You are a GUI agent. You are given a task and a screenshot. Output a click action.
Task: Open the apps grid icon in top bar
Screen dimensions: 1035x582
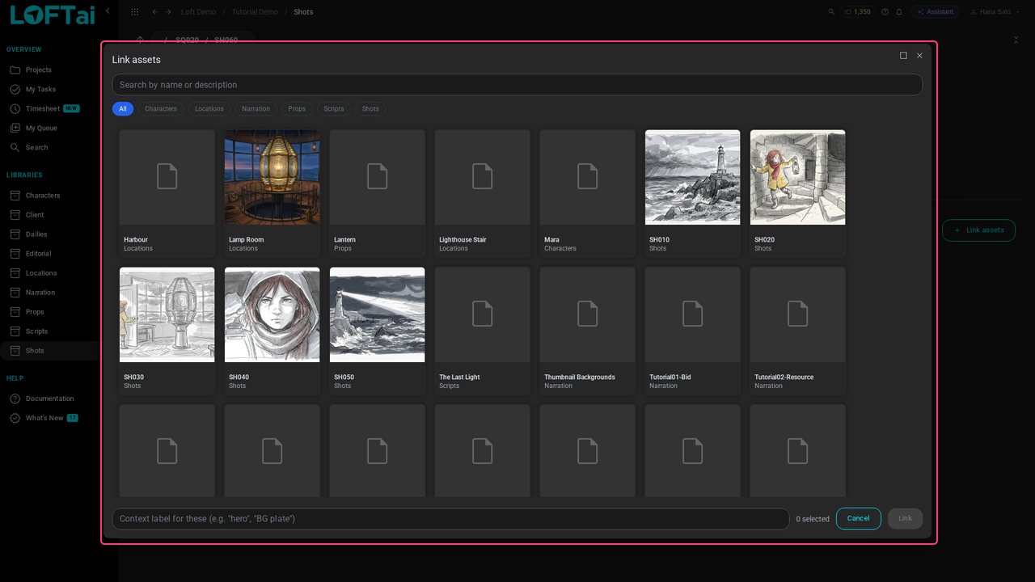[x=134, y=12]
